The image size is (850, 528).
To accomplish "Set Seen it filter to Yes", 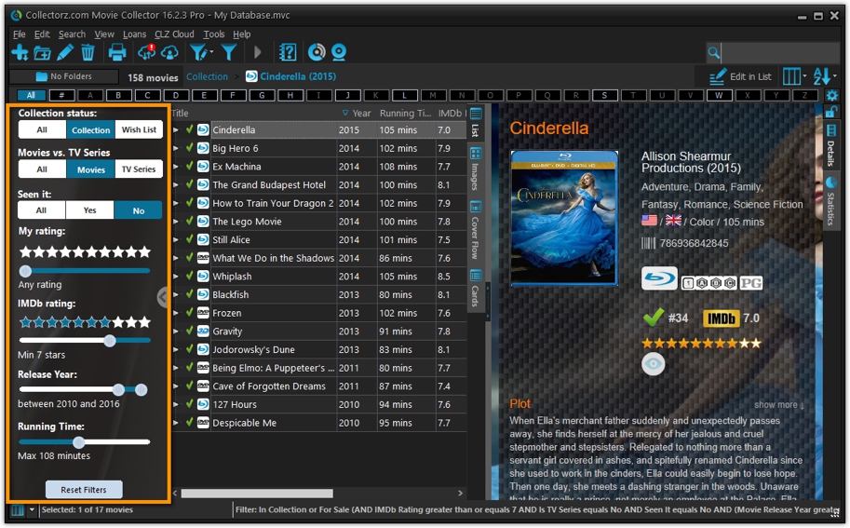I will pyautogui.click(x=90, y=210).
